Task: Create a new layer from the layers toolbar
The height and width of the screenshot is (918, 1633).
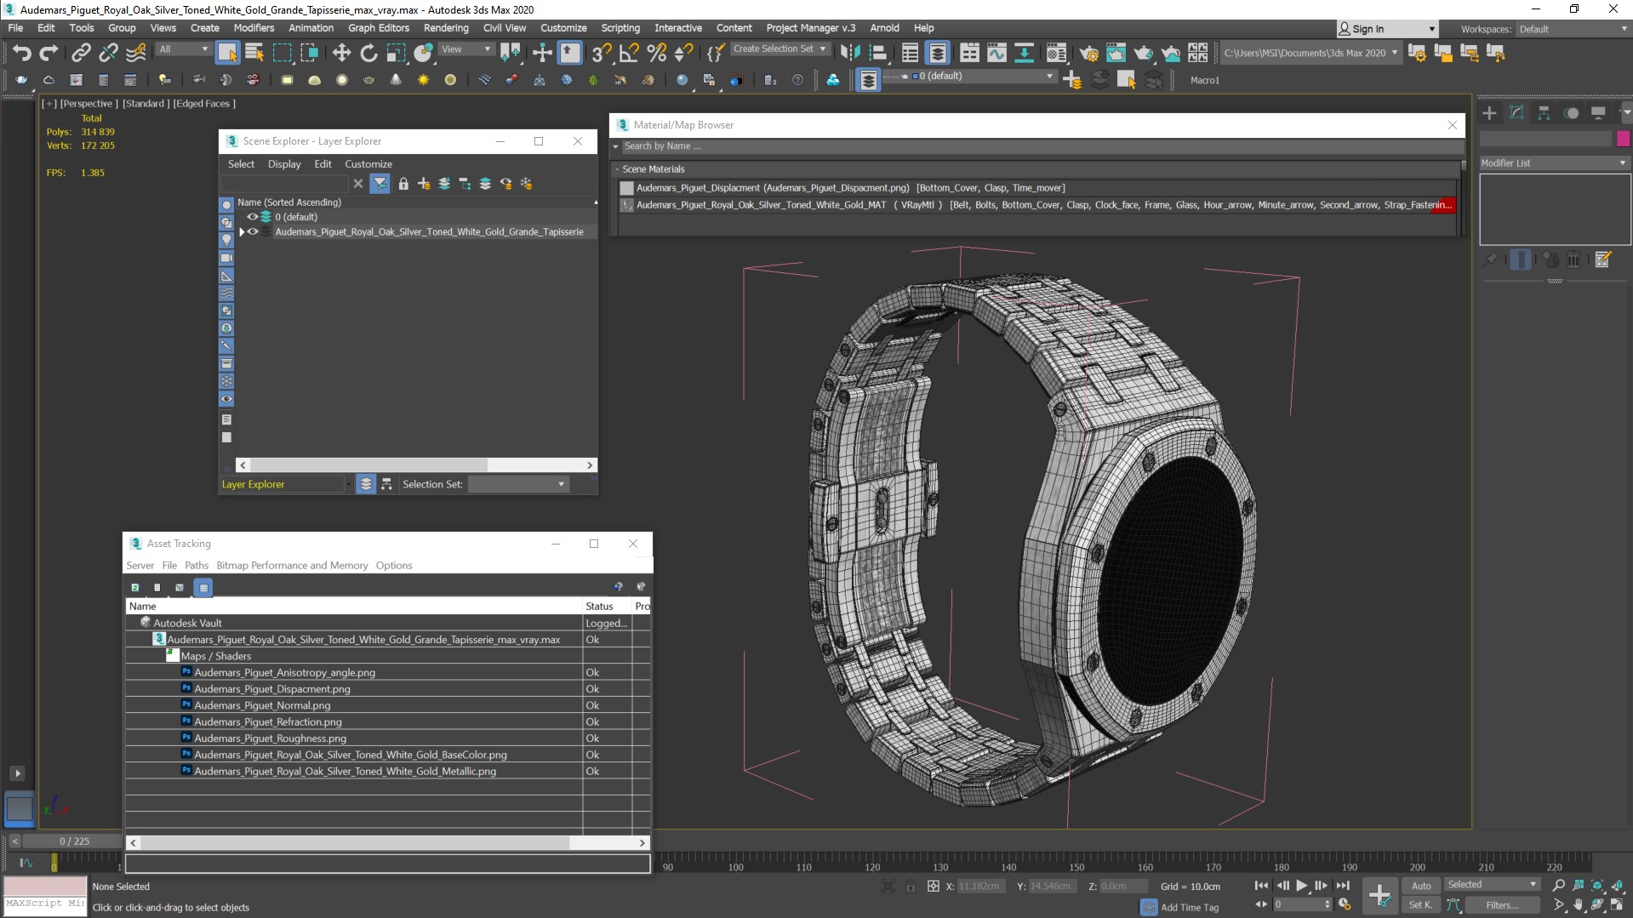Action: pyautogui.click(x=1072, y=80)
